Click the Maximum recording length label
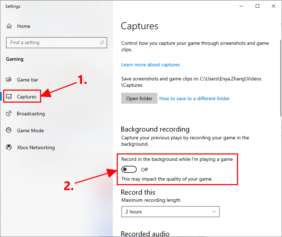The image size is (282, 237). (151, 200)
